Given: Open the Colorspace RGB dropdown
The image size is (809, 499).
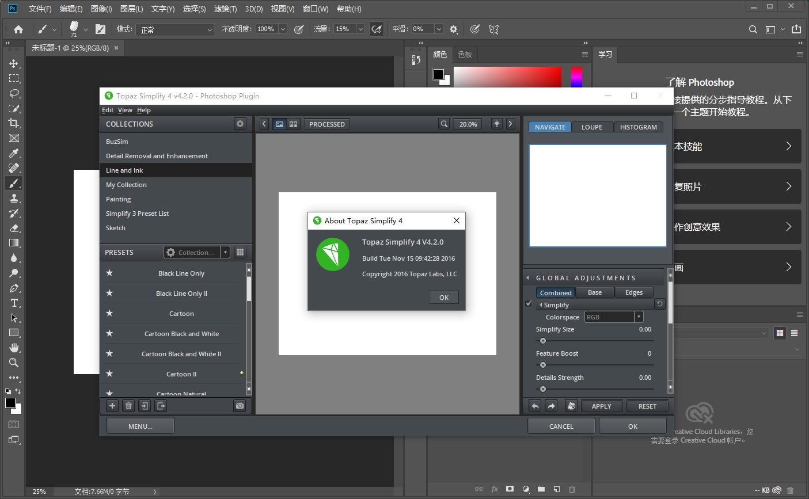Looking at the screenshot, I should [x=614, y=317].
